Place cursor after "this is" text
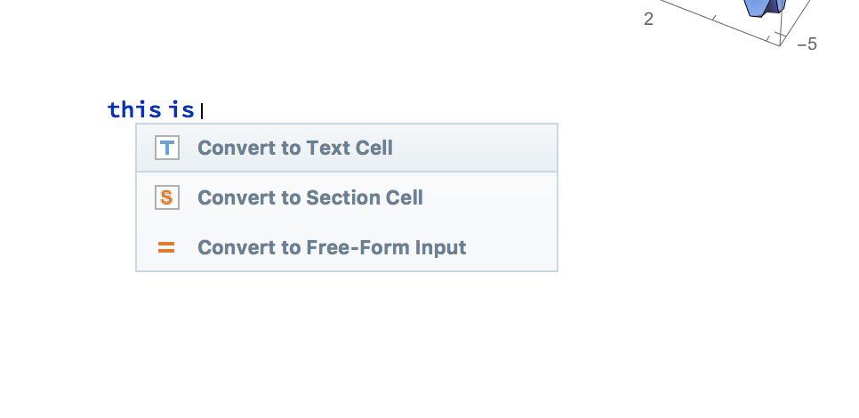The height and width of the screenshot is (418, 859). pyautogui.click(x=202, y=110)
